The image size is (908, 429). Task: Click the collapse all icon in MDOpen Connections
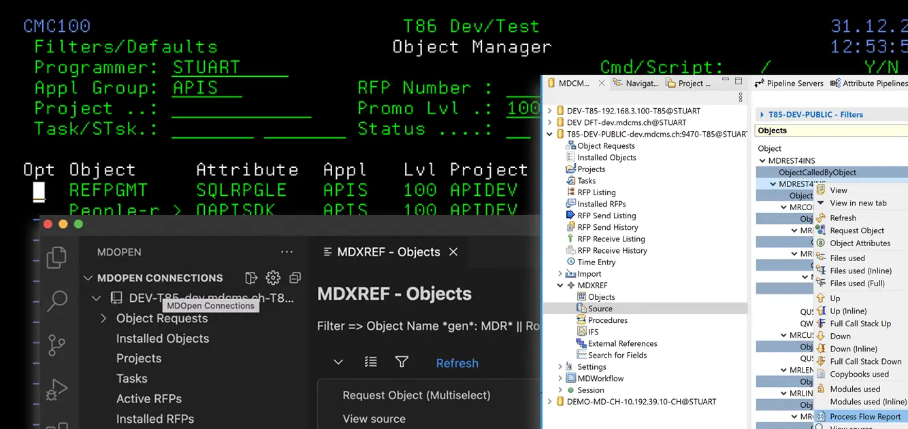tap(295, 277)
